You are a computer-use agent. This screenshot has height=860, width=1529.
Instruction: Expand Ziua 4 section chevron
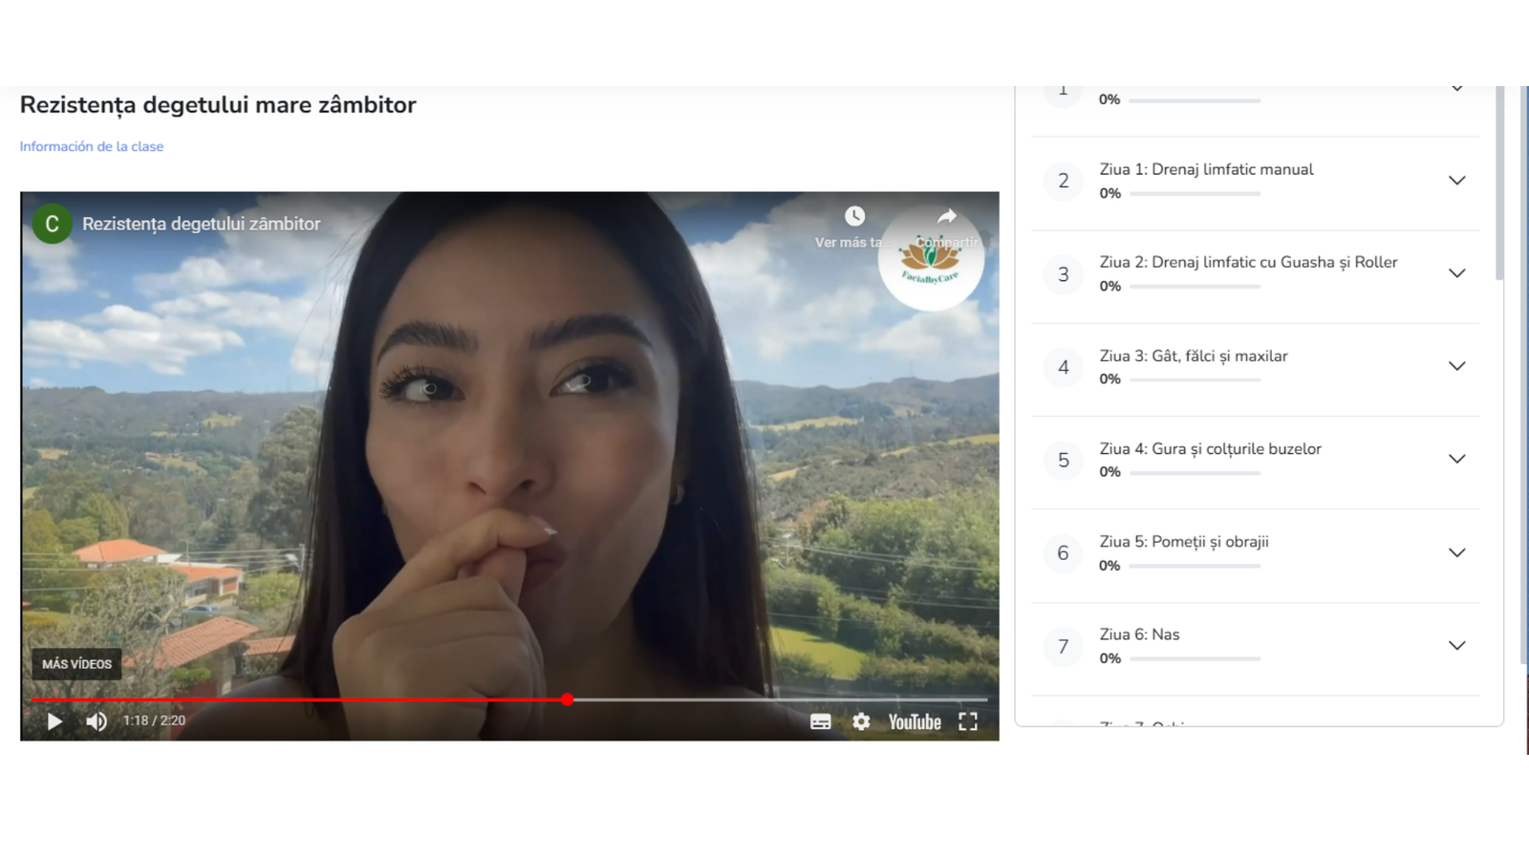click(1456, 459)
